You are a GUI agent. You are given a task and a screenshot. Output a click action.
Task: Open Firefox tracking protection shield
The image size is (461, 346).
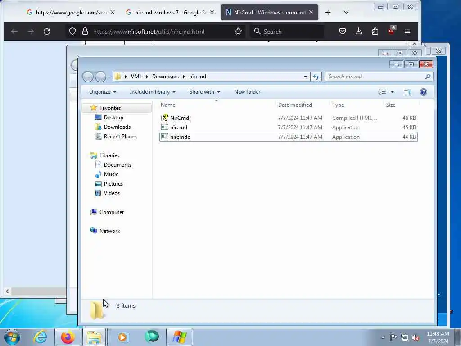[x=72, y=31]
